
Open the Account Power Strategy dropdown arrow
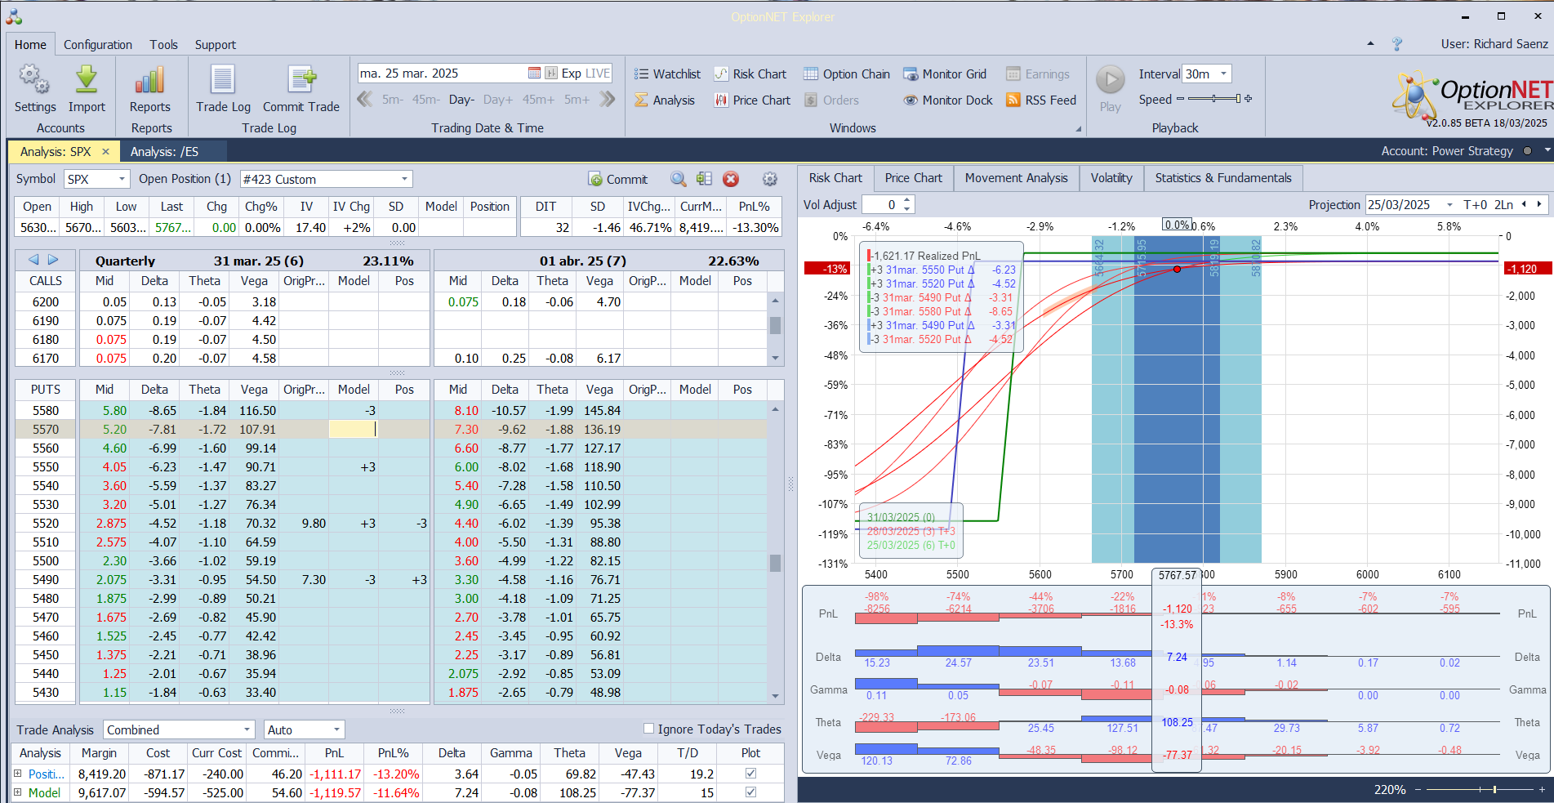tap(1547, 150)
